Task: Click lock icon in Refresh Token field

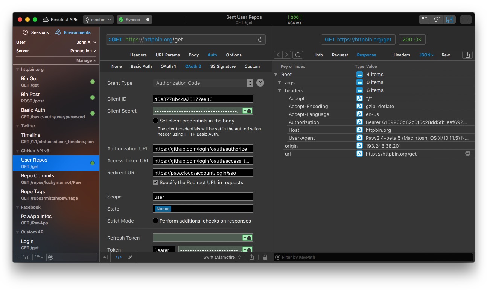Action: coord(249,238)
